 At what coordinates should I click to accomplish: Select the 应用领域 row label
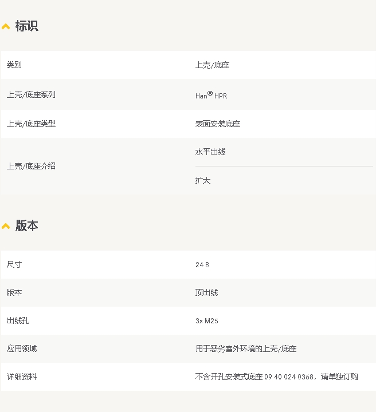tap(22, 348)
